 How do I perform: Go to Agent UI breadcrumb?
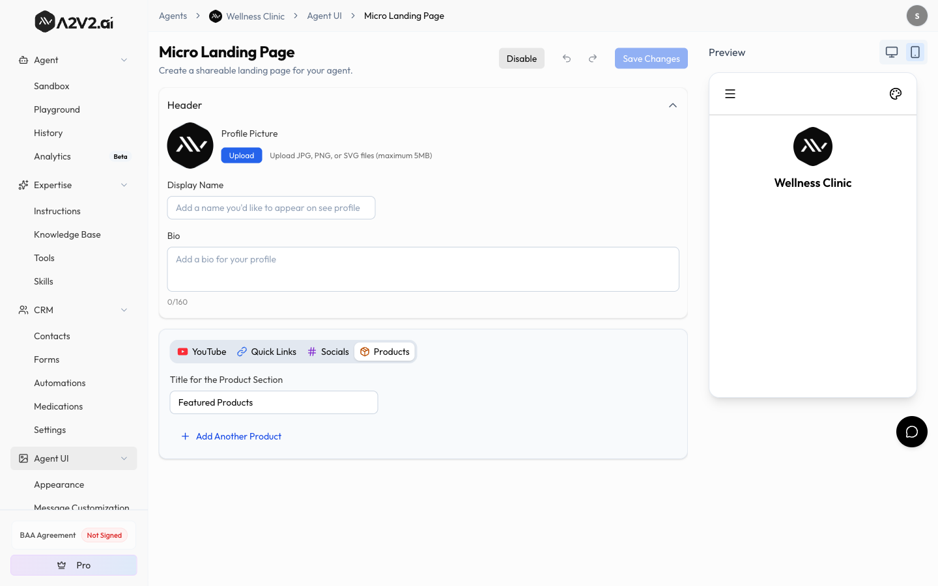click(x=324, y=16)
